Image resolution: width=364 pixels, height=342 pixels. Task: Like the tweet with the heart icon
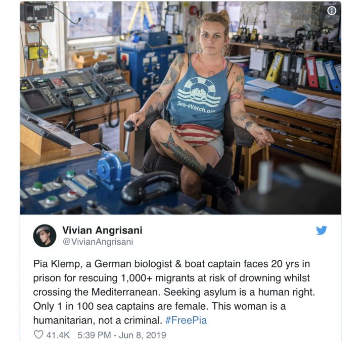pyautogui.click(x=38, y=334)
